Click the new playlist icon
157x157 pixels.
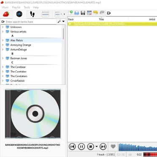[x=70, y=13]
